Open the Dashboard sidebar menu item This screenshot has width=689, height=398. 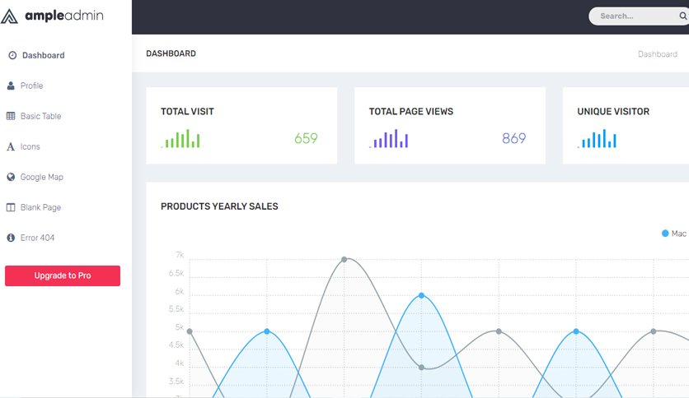point(43,55)
